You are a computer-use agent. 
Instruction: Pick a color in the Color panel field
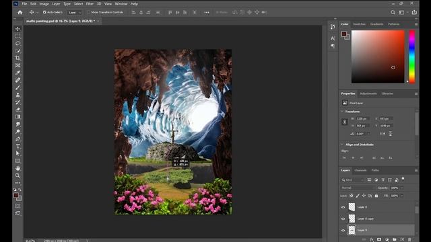click(x=378, y=56)
